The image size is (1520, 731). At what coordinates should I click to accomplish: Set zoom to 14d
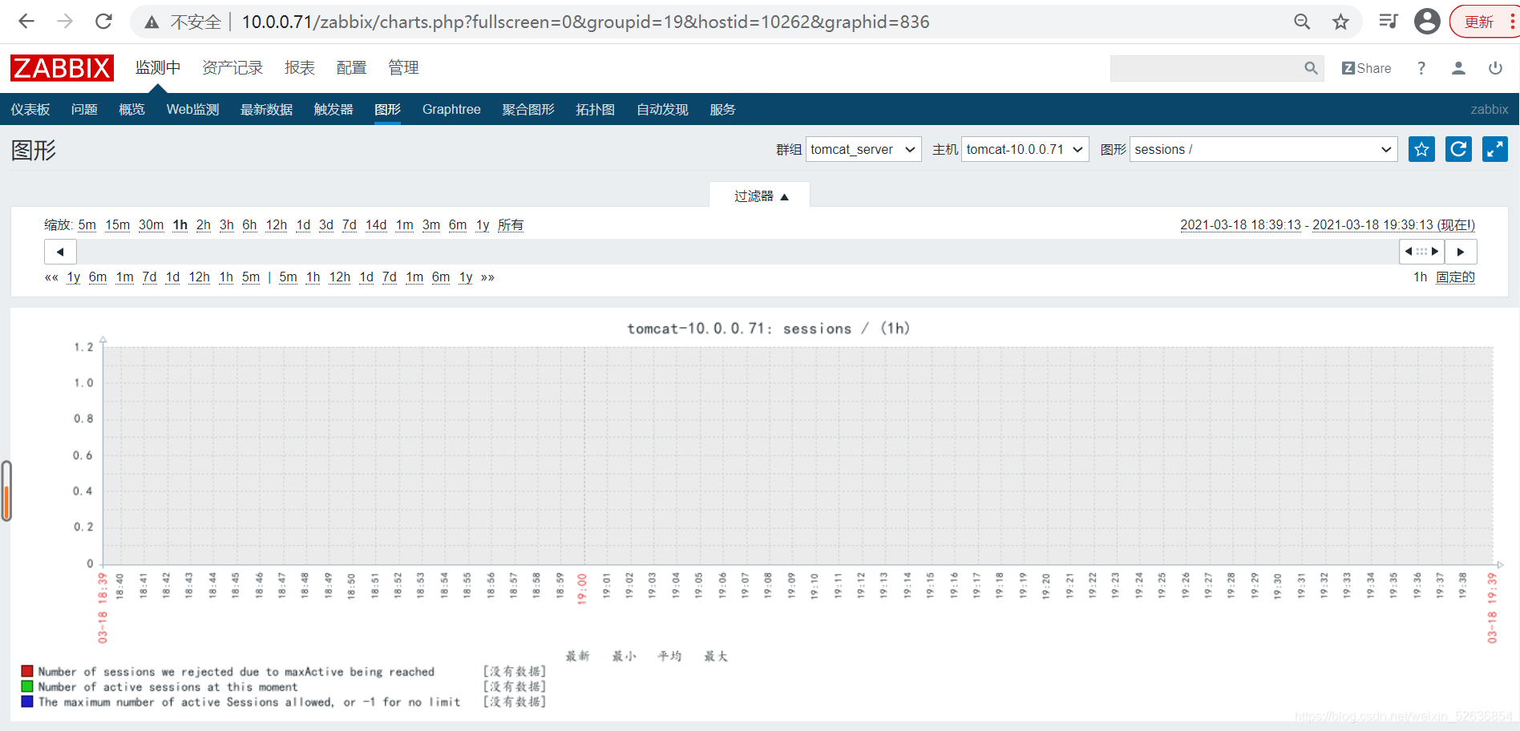tap(376, 225)
